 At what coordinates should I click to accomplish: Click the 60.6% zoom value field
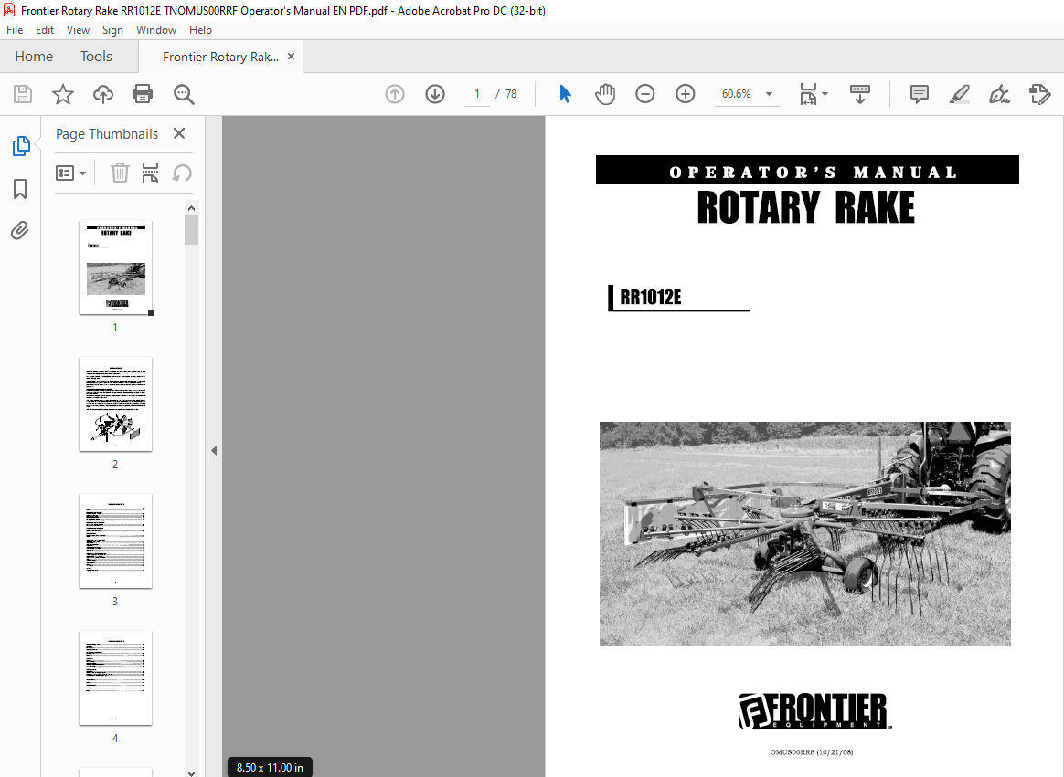tap(736, 94)
